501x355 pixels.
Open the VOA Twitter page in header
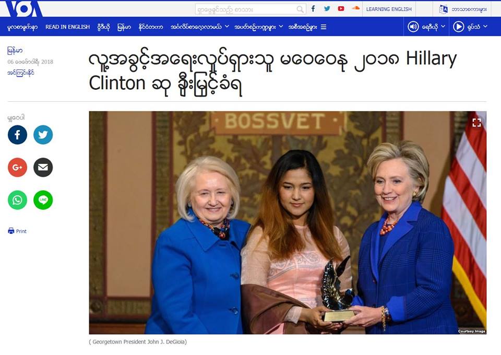[x=327, y=9]
